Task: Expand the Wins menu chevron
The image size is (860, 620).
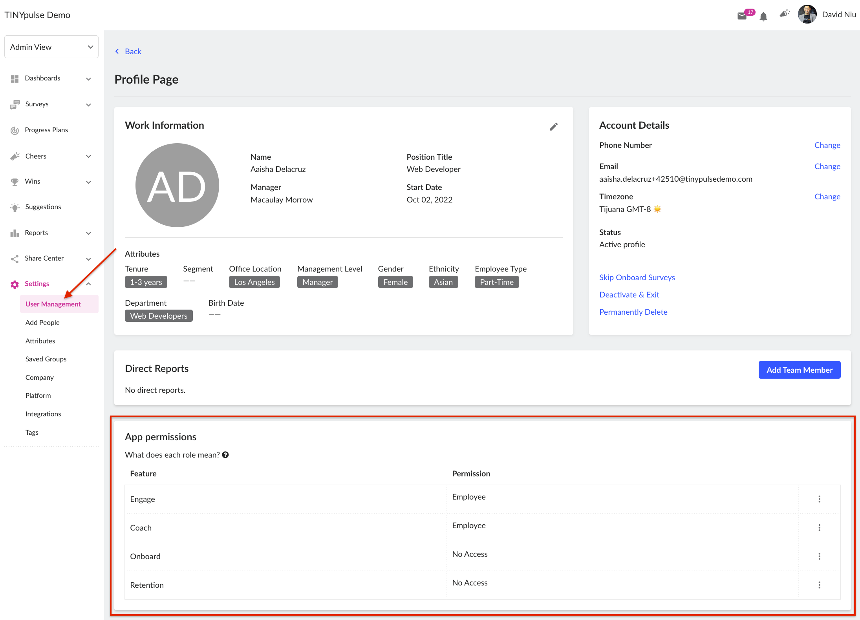Action: [89, 182]
